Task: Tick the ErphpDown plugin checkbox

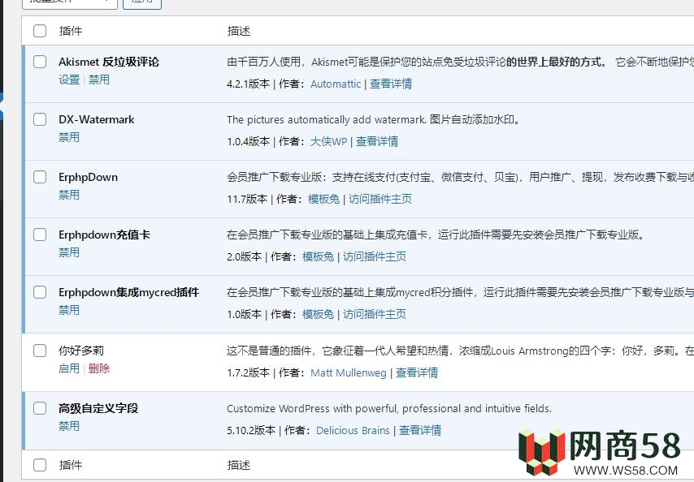Action: click(x=40, y=177)
